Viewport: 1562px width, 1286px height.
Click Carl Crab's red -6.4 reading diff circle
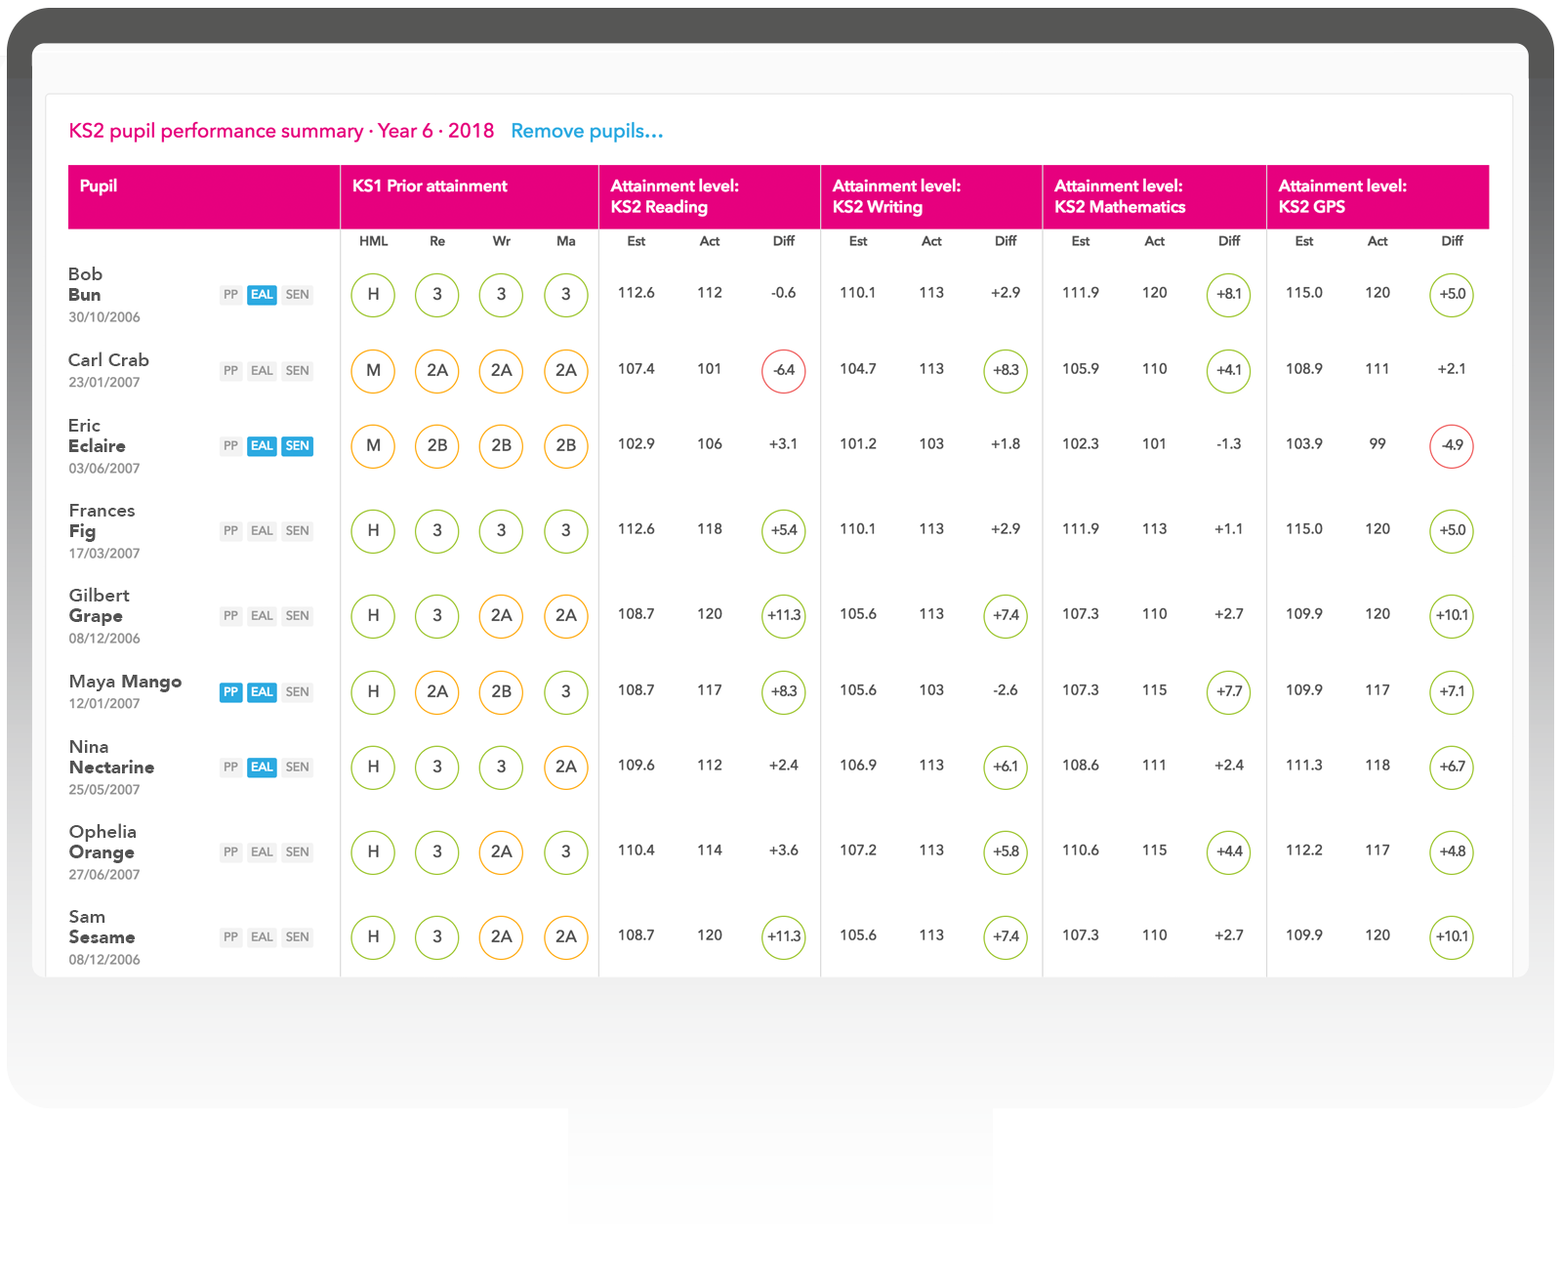click(784, 371)
